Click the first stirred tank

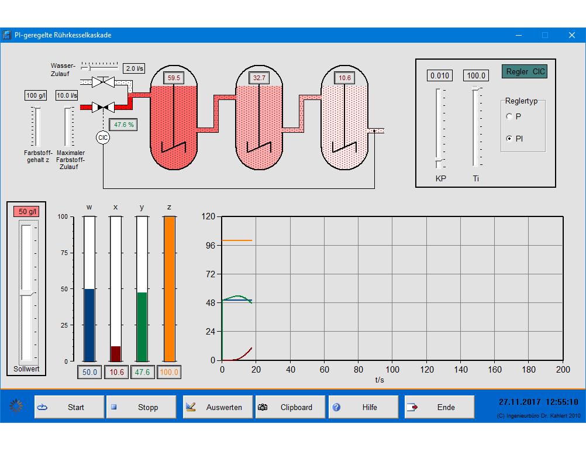(x=174, y=118)
